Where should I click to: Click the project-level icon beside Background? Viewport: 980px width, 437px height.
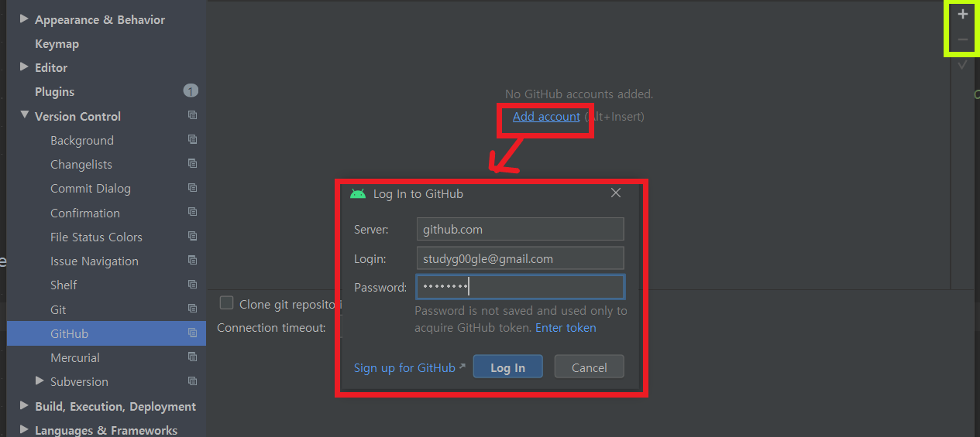pos(192,140)
